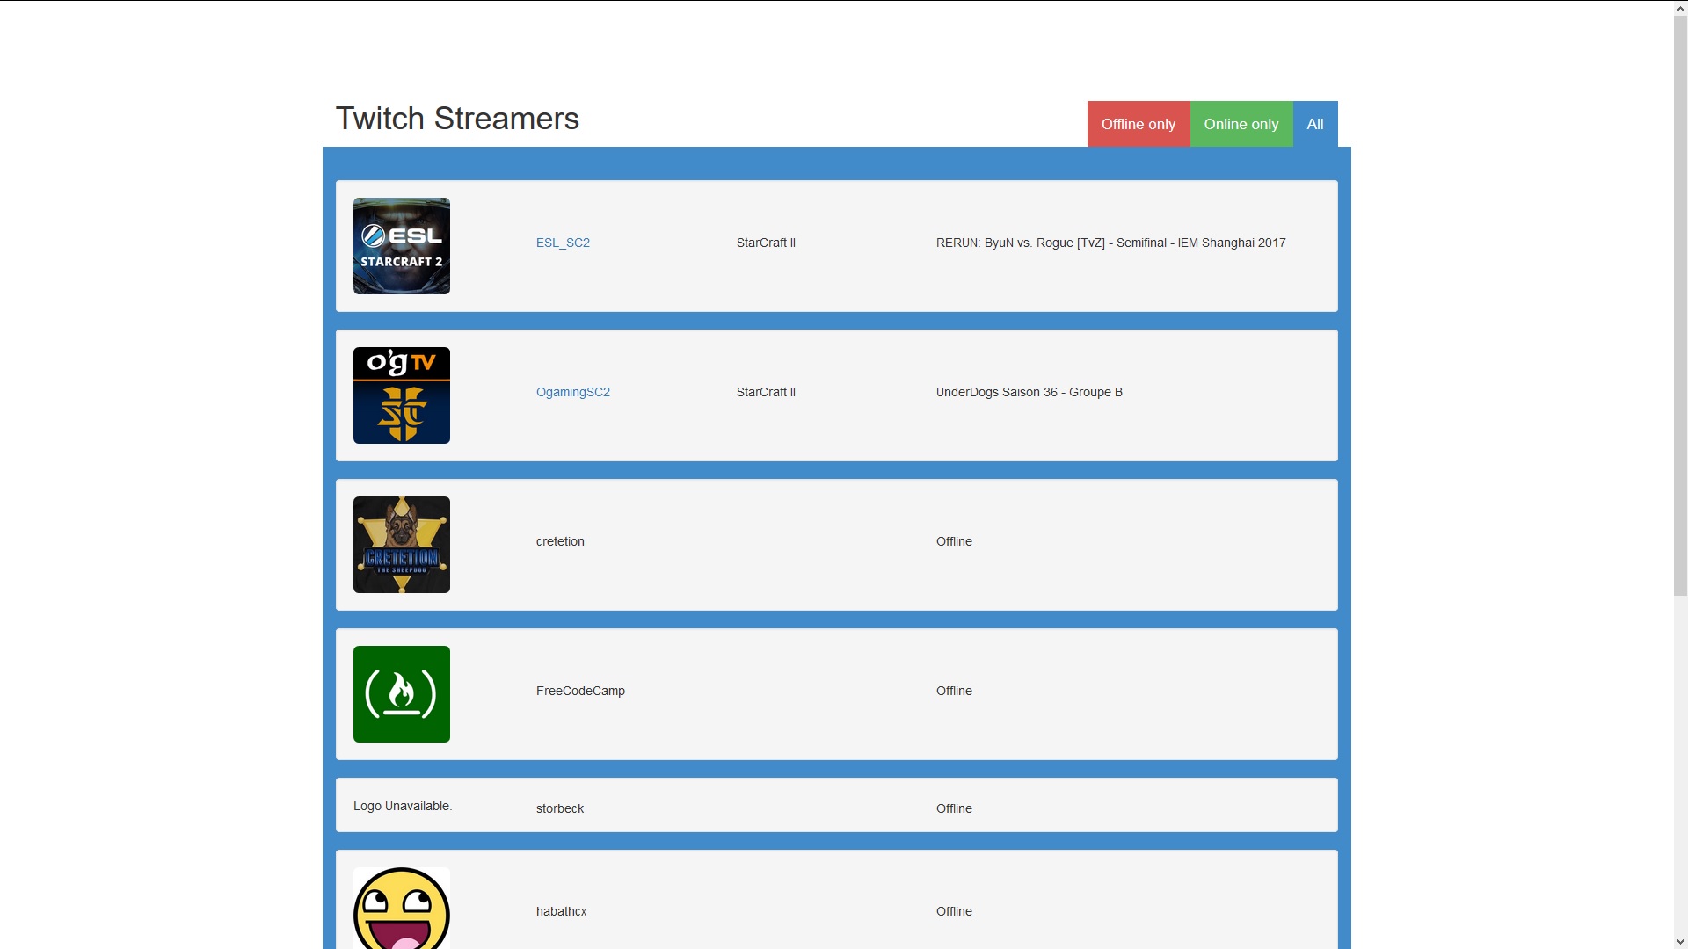The image size is (1688, 949).
Task: Show All streamers filter
Action: (1315, 124)
